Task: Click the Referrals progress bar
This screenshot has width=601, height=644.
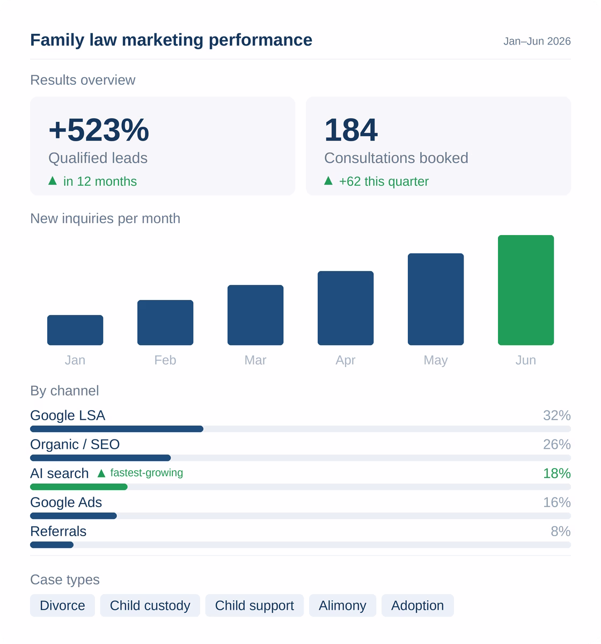Action: (x=300, y=545)
